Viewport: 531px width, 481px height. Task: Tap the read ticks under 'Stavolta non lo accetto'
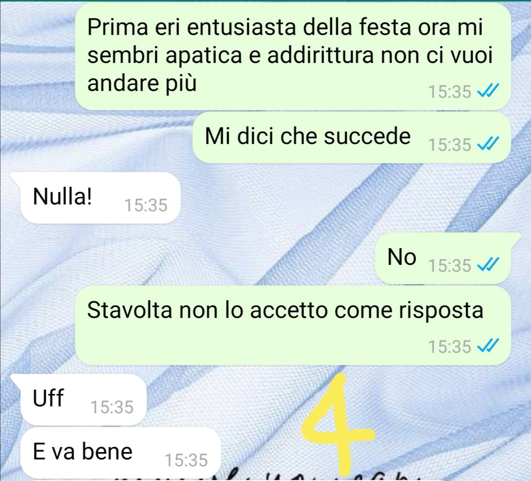point(488,346)
